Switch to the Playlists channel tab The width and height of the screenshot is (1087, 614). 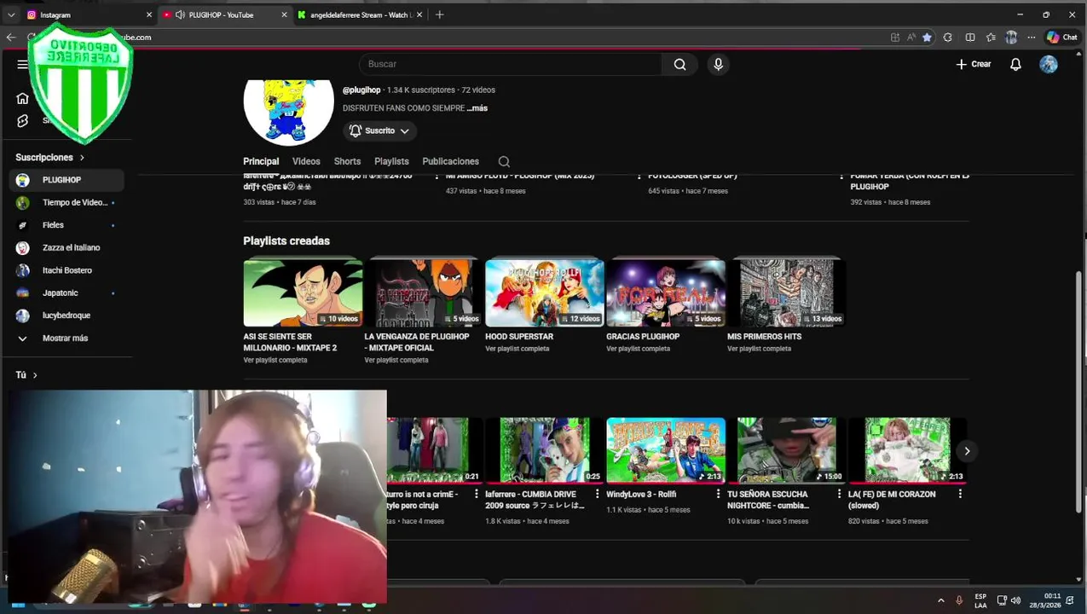click(391, 161)
